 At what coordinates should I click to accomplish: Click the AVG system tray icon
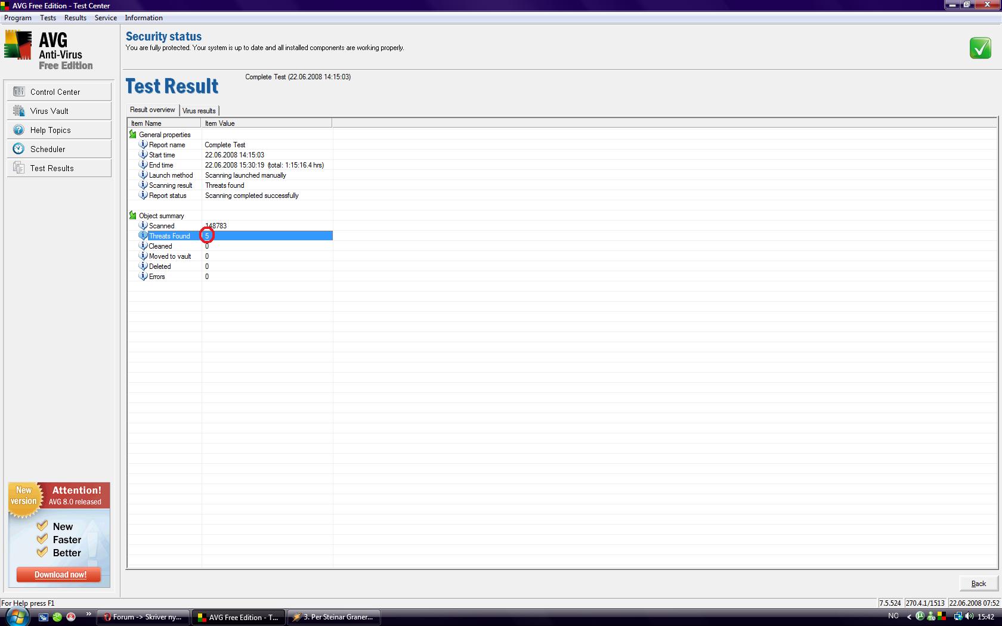tap(942, 616)
